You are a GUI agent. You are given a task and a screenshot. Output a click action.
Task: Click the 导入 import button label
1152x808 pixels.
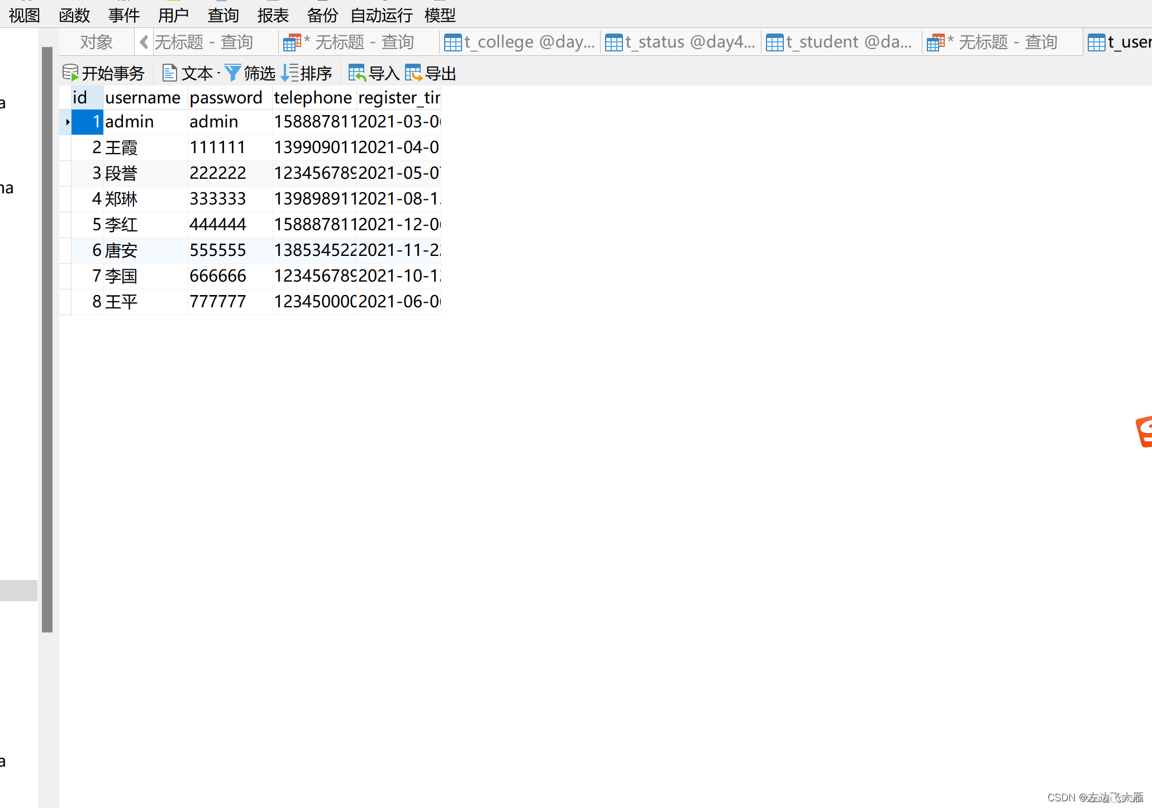(384, 73)
